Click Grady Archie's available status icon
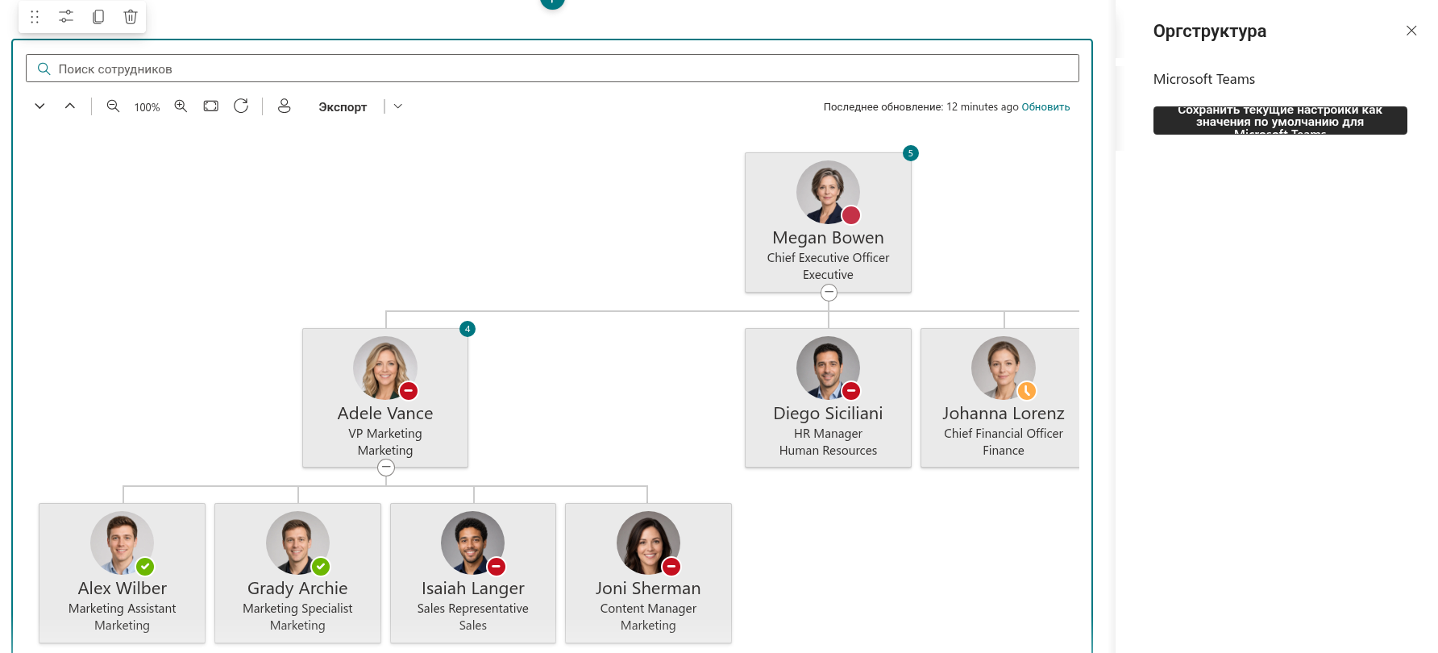The height and width of the screenshot is (653, 1438). (x=321, y=566)
